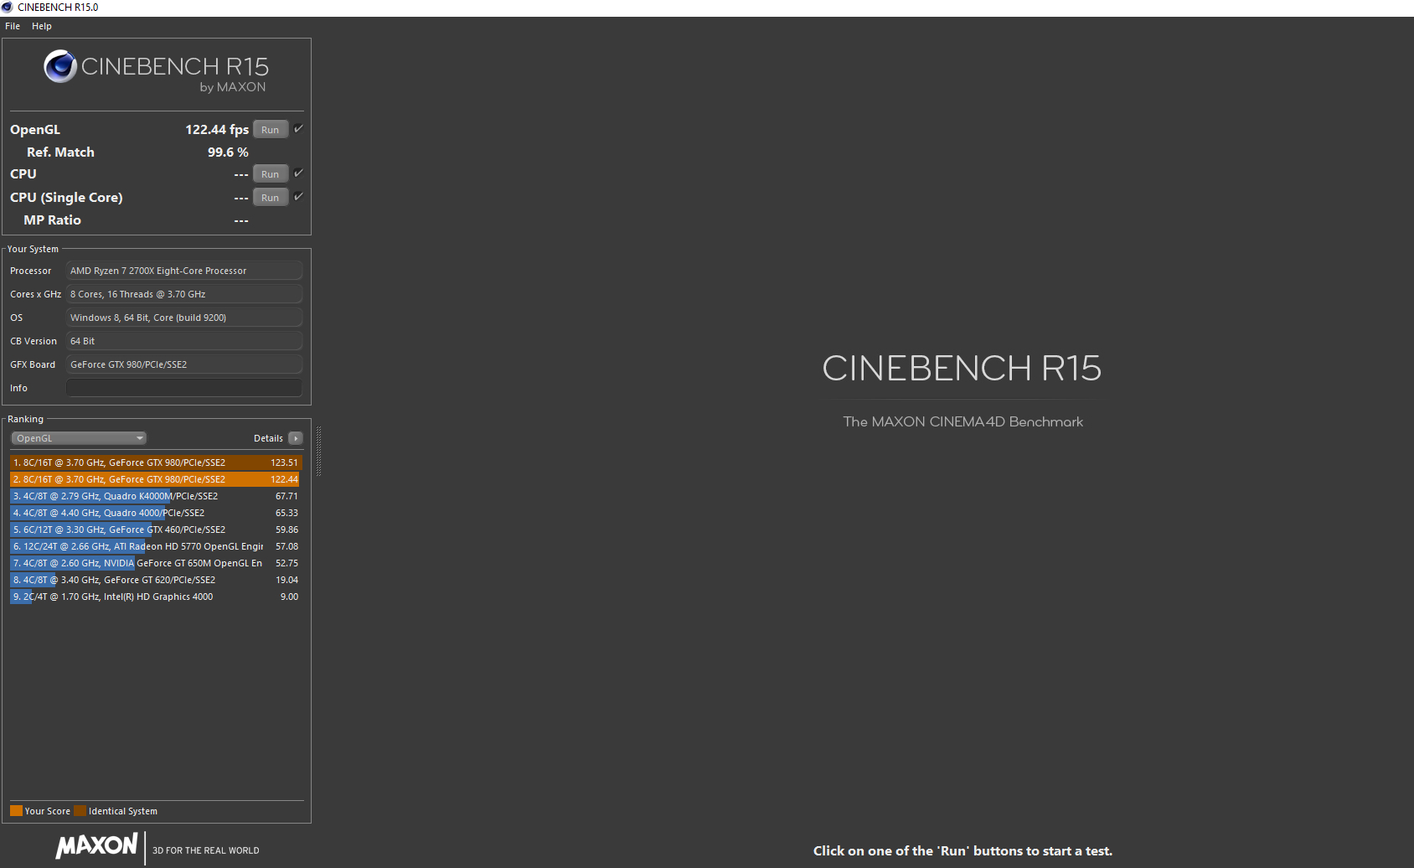Click the CINEBENCH R15 logo sphere
This screenshot has width=1414, height=868.
[x=59, y=66]
